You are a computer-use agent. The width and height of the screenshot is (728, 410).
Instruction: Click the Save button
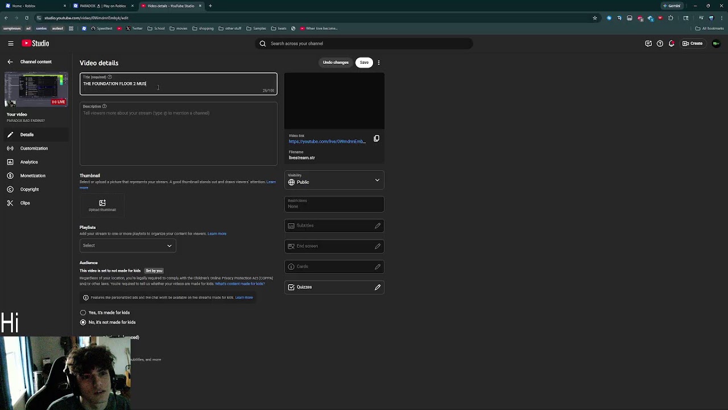[364, 63]
